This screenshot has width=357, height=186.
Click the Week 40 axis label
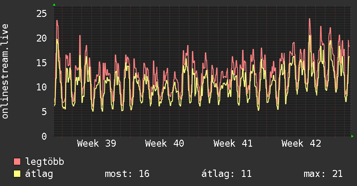point(165,144)
